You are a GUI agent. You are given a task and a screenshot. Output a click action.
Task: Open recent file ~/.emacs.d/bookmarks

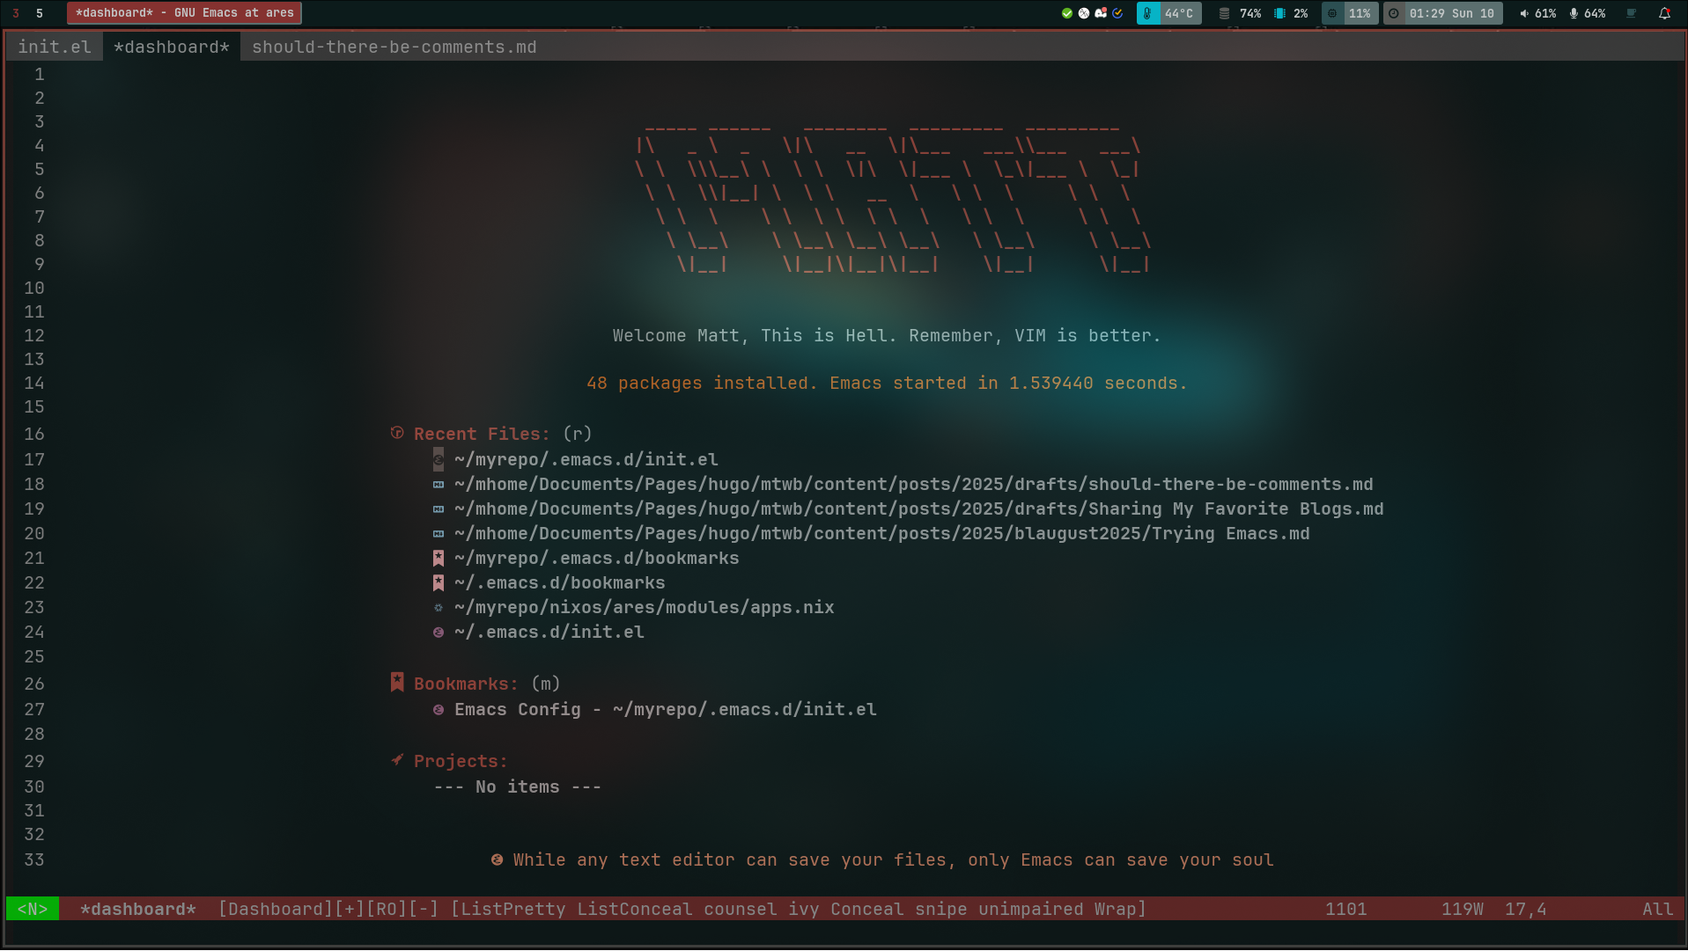tap(560, 582)
